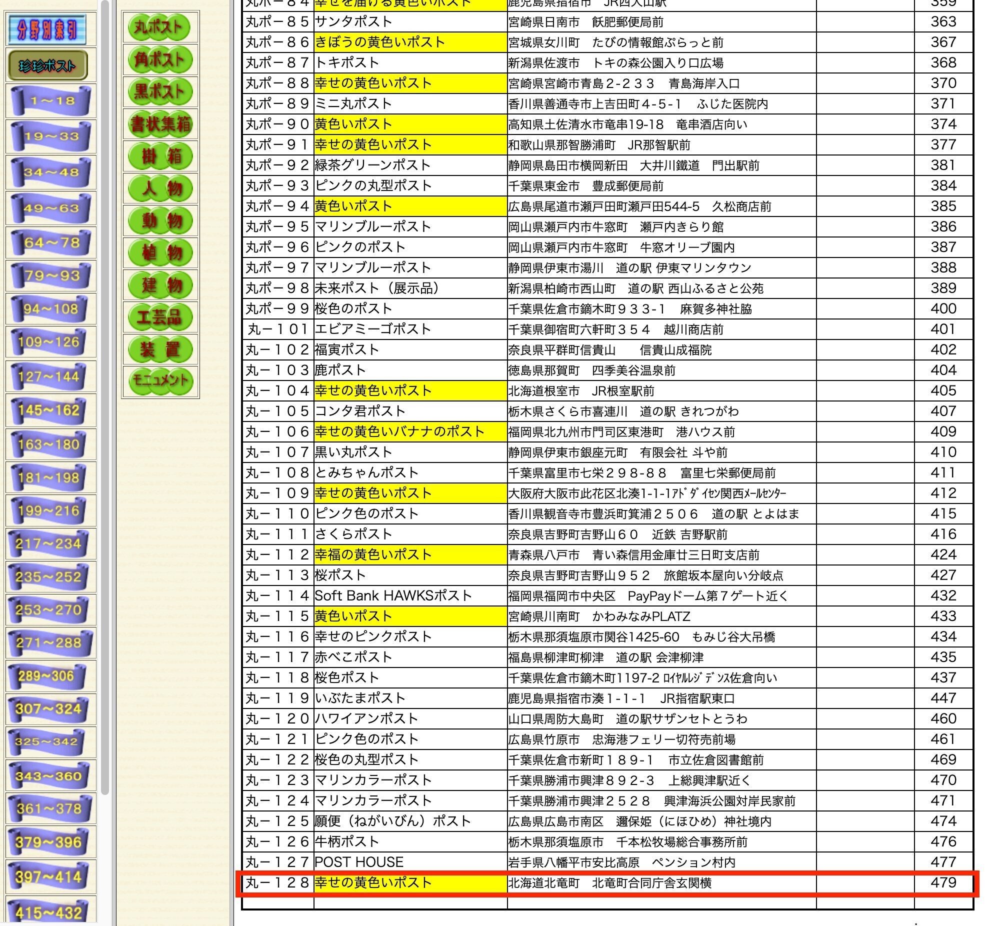Image resolution: width=990 pixels, height=926 pixels.
Task: Open the 64~78 ribbon link
Action: click(x=50, y=243)
